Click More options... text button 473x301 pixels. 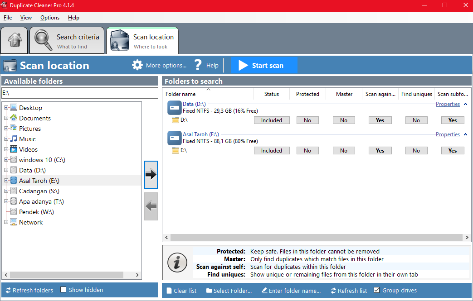[x=166, y=65]
